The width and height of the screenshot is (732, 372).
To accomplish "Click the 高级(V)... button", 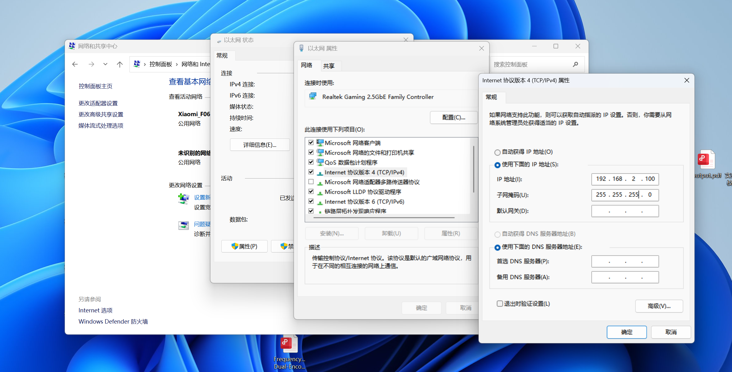I will (659, 306).
